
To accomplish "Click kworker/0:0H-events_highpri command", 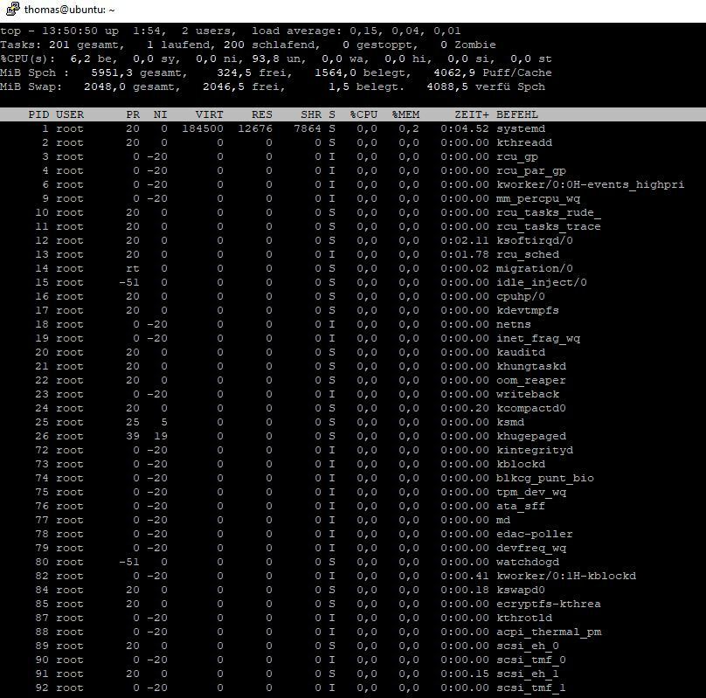I will point(591,184).
